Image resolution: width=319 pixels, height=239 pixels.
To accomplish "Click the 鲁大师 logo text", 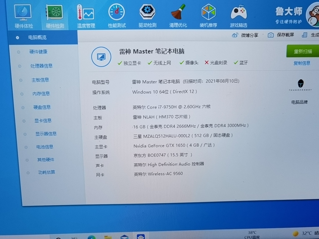I will 289,11.
